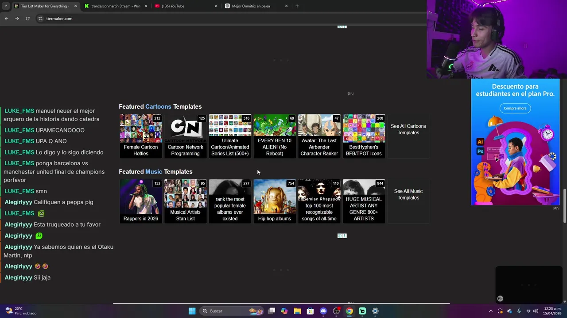Close the Mejor Omnitrix en pelea tab
The width and height of the screenshot is (567, 318).
pos(286,6)
